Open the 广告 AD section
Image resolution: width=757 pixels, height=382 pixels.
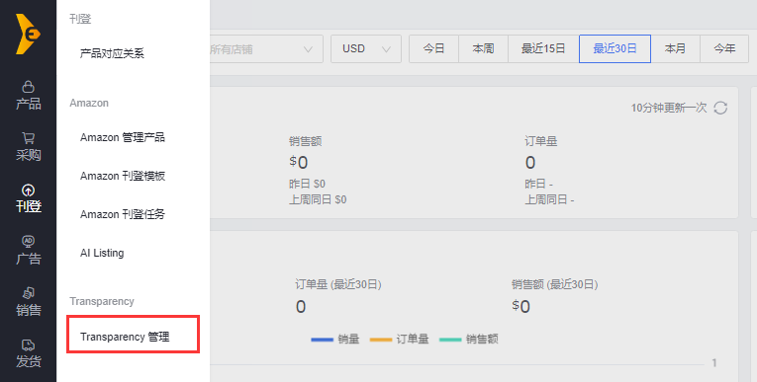pos(28,250)
